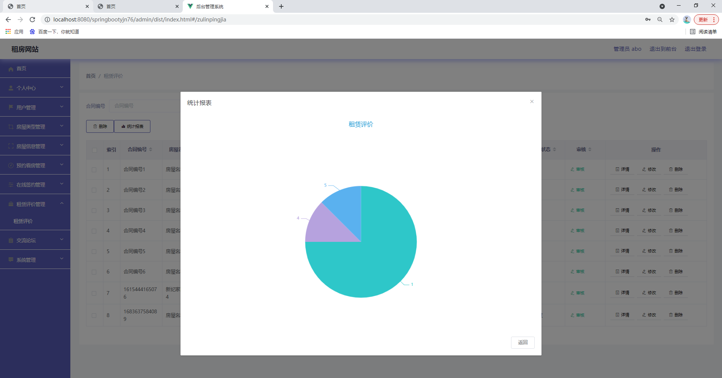
Task: Click the 返回 button in the dialog
Action: tap(523, 342)
